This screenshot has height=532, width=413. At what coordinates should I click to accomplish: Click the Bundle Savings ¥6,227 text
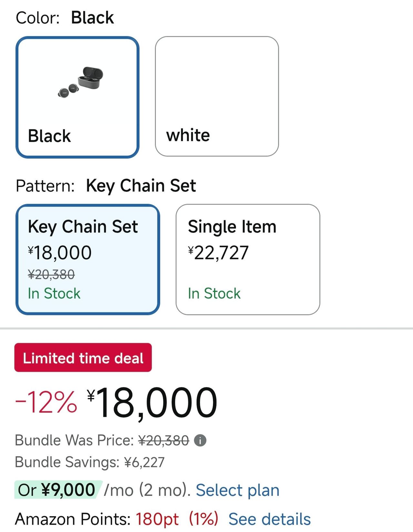(90, 462)
